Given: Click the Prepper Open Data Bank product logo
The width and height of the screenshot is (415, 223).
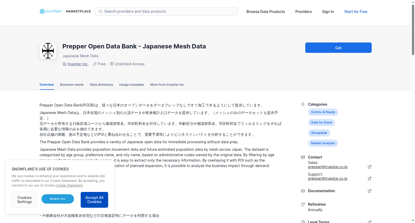Looking at the screenshot, I should tap(48, 51).
